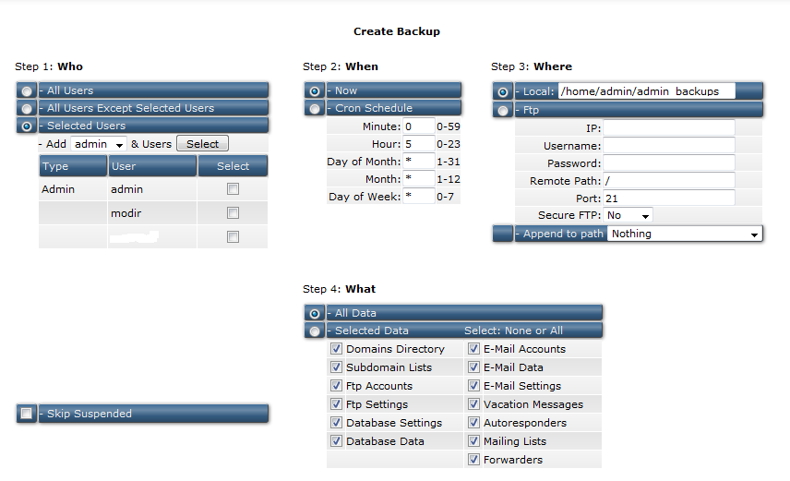Viewport: 790px width, 481px height.
Task: Choose the Ftp destination radio button
Action: 503,110
